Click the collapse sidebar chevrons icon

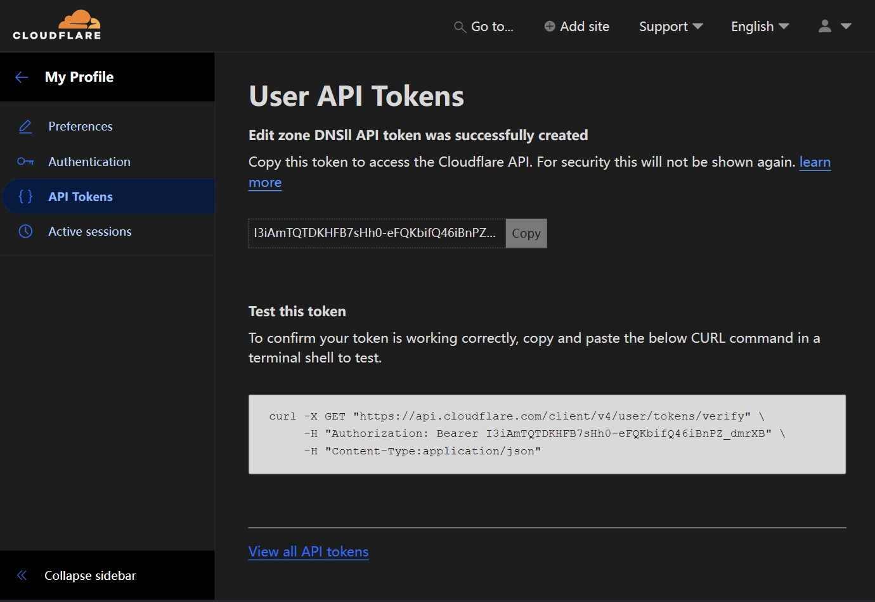pyautogui.click(x=22, y=575)
